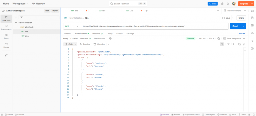Screen dimensions: 256x116
Task: Open the code snippet icon
Action: 252,33
